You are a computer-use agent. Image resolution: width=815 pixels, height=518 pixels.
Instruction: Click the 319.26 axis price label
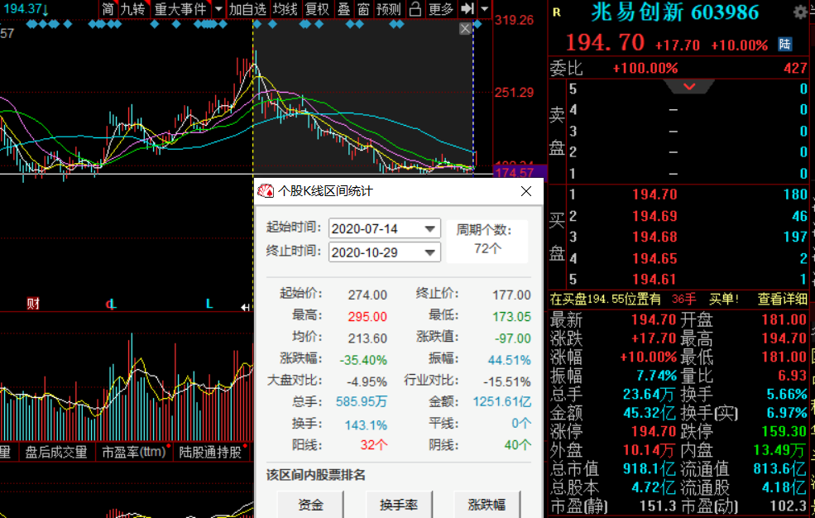coord(514,20)
